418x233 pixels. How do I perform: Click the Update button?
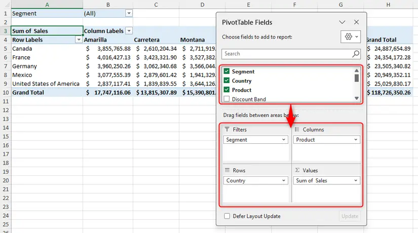[350, 216]
